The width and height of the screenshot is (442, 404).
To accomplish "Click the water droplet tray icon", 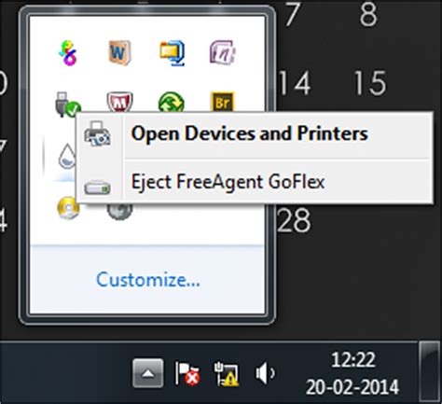I will (67, 156).
